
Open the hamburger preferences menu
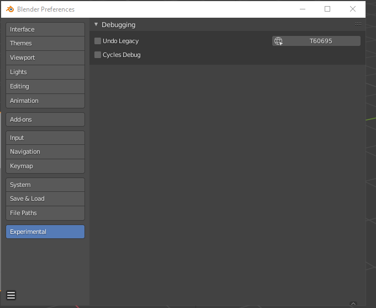point(11,295)
